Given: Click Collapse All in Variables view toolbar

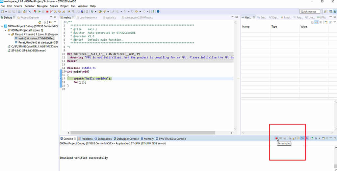Looking at the screenshot, I should pos(321,22).
